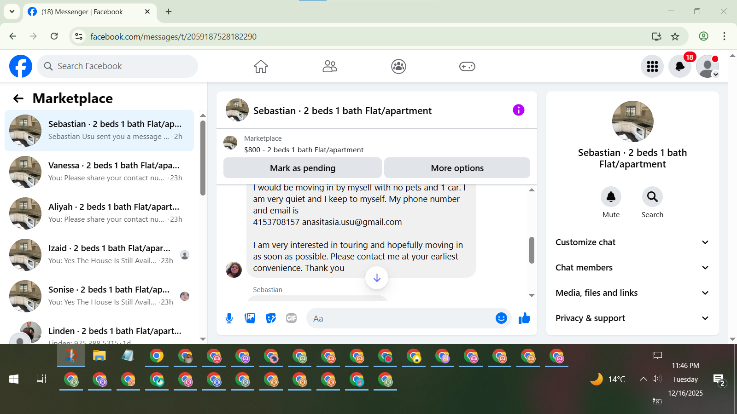Open the notifications bell with 18 badge

coord(680,67)
